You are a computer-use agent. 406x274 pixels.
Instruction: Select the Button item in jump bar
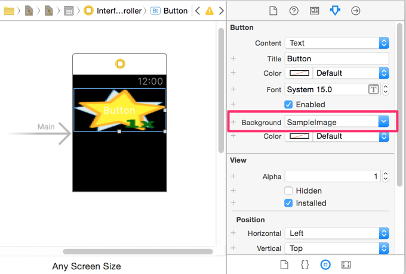click(x=169, y=11)
